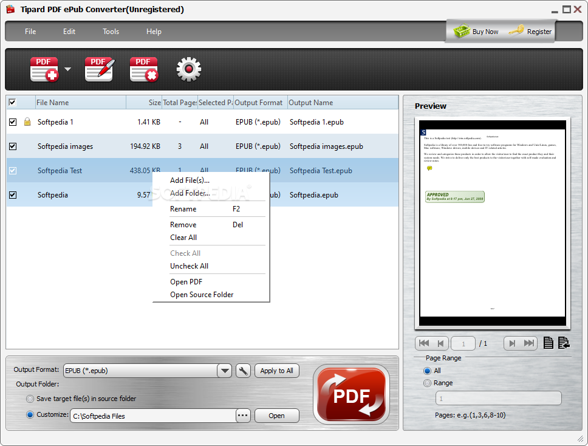This screenshot has height=446, width=588.
Task: Open the File menu
Action: pos(30,32)
